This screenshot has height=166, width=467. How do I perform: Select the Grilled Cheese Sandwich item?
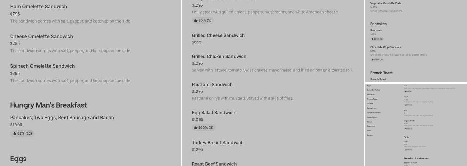tap(218, 36)
